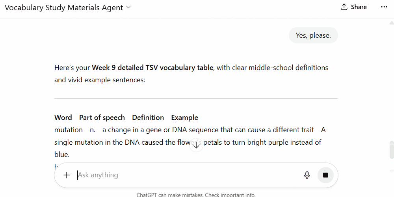Screen dimensions: 394x197
Task: Stop generating with the black square button
Action: point(325,175)
